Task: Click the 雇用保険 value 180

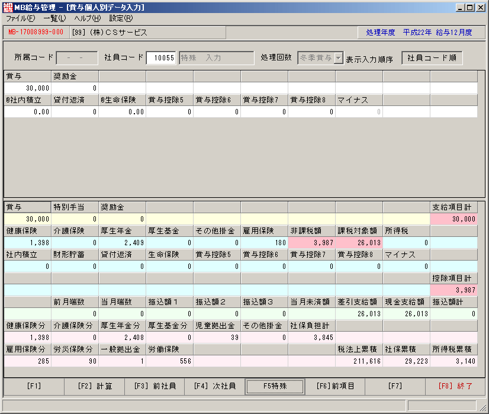Action: [x=265, y=243]
